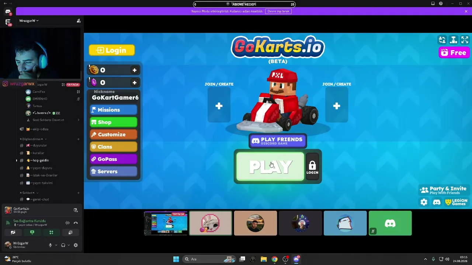Open Party & Invite panel
472x265 pixels.
click(444, 190)
